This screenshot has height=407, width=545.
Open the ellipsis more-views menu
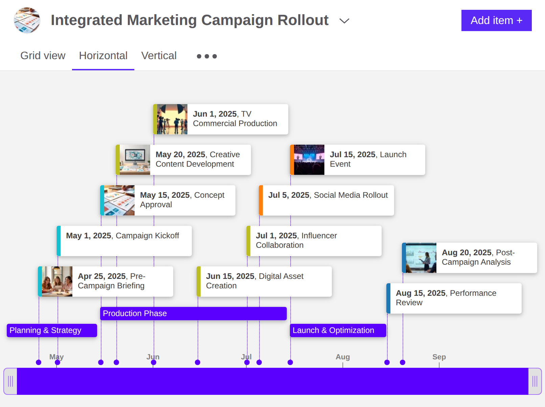tap(206, 56)
